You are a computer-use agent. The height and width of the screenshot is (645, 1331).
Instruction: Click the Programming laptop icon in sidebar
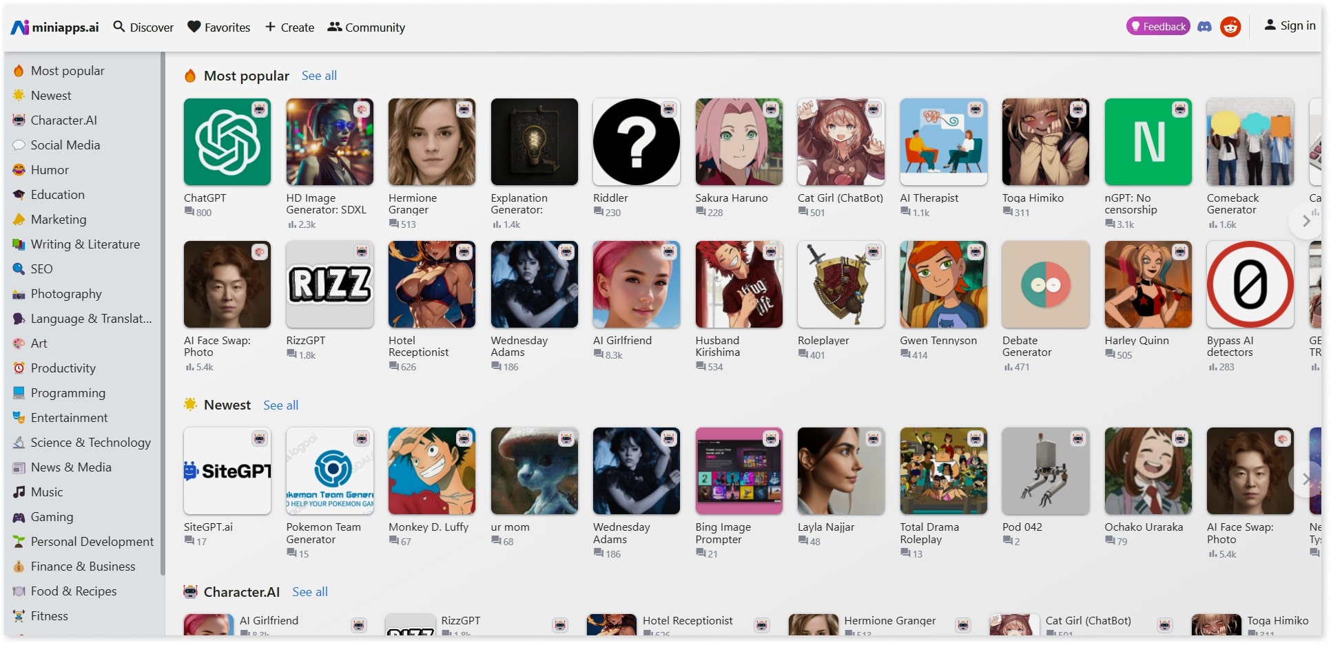click(x=19, y=393)
